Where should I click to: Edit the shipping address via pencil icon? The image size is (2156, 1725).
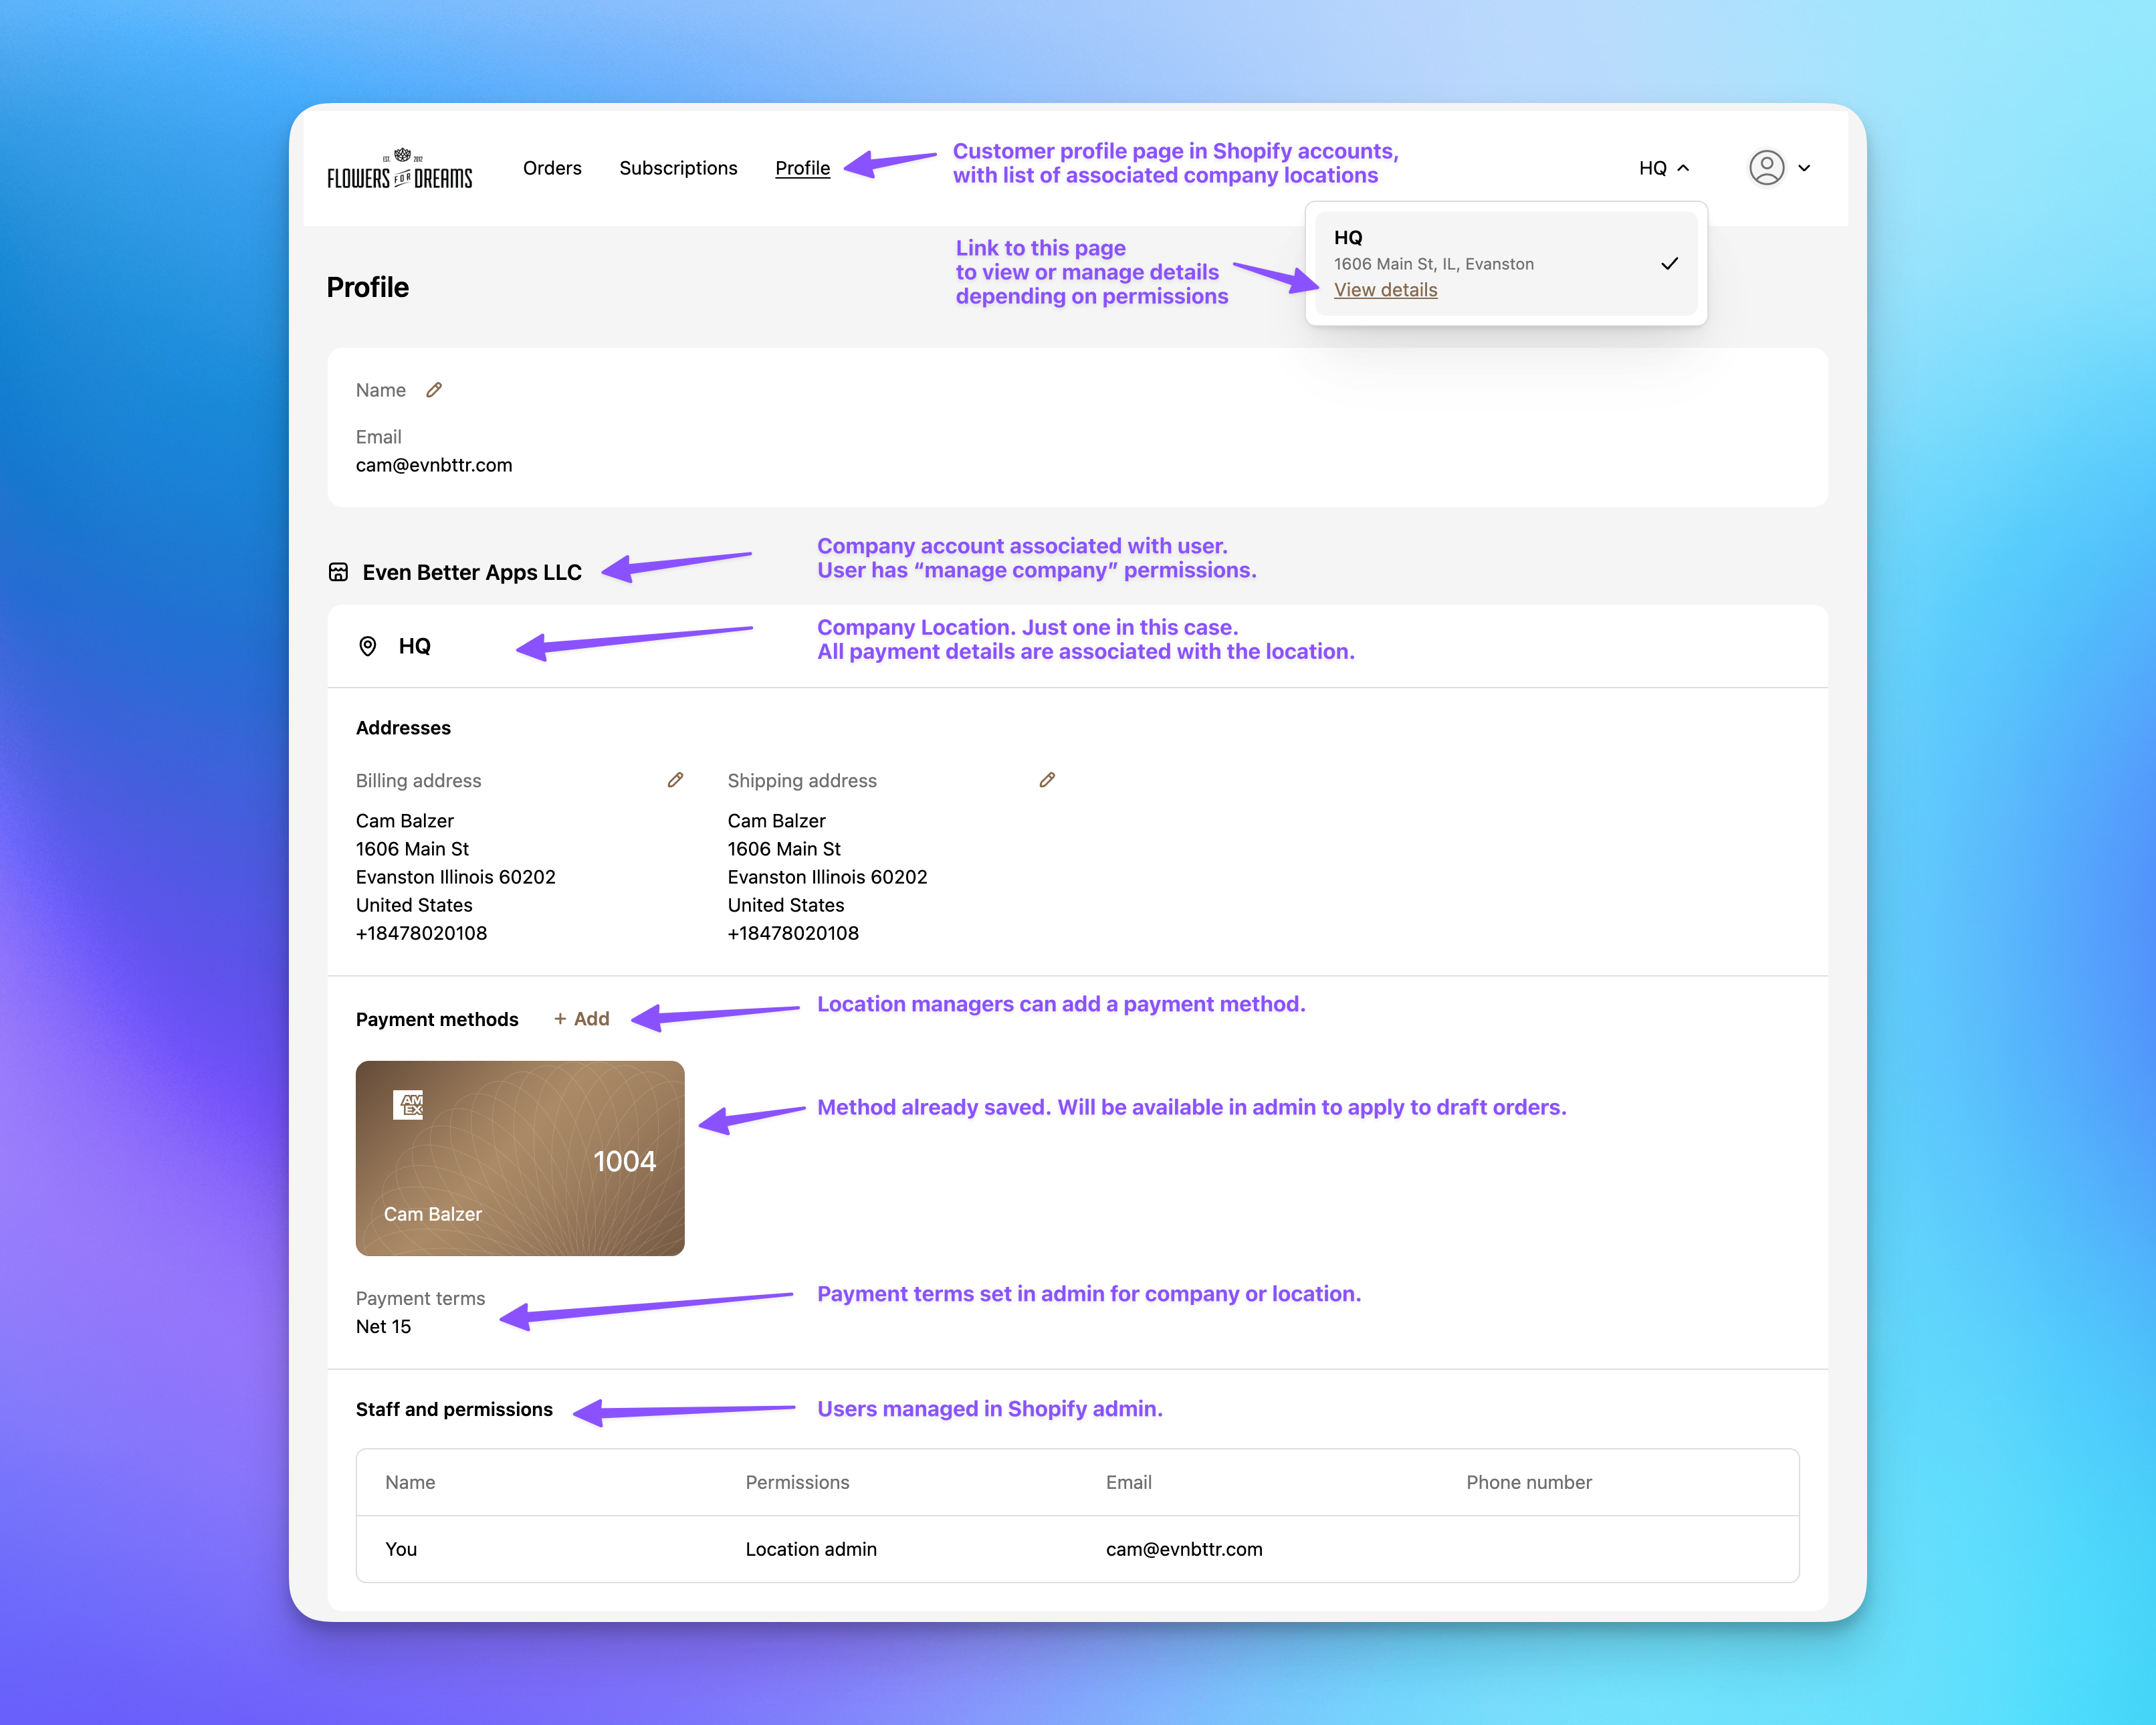coord(1047,780)
